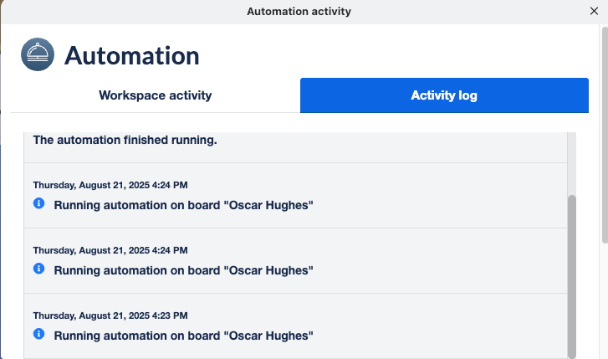Viewport: 608px width, 359px height.
Task: Click "Oscar Hughes" in the 4:23 PM entry
Action: point(272,336)
